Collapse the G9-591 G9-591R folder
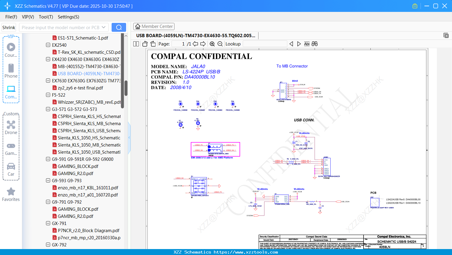Viewport: 452px width, 255px height. (x=48, y=159)
